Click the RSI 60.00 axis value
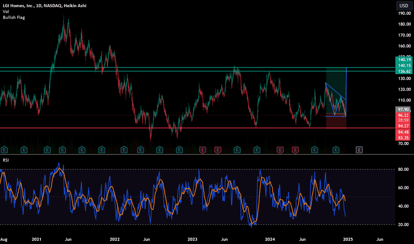The height and width of the screenshot is (244, 414). coord(403,188)
